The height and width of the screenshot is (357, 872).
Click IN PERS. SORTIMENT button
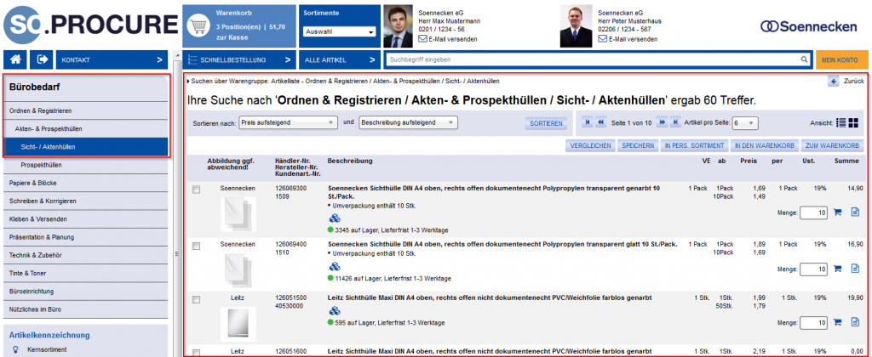coord(695,145)
